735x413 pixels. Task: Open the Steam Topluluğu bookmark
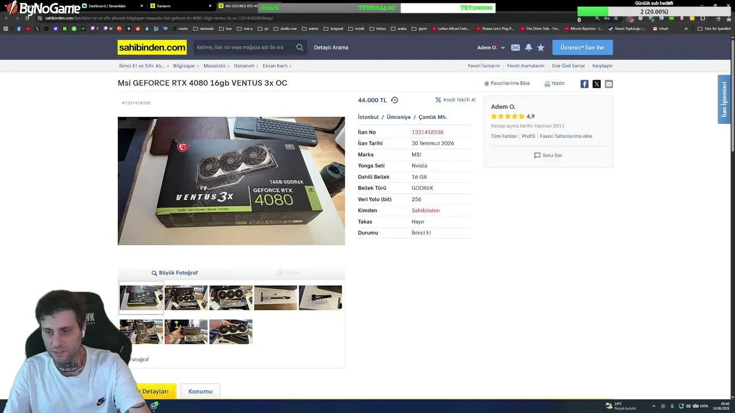(626, 29)
